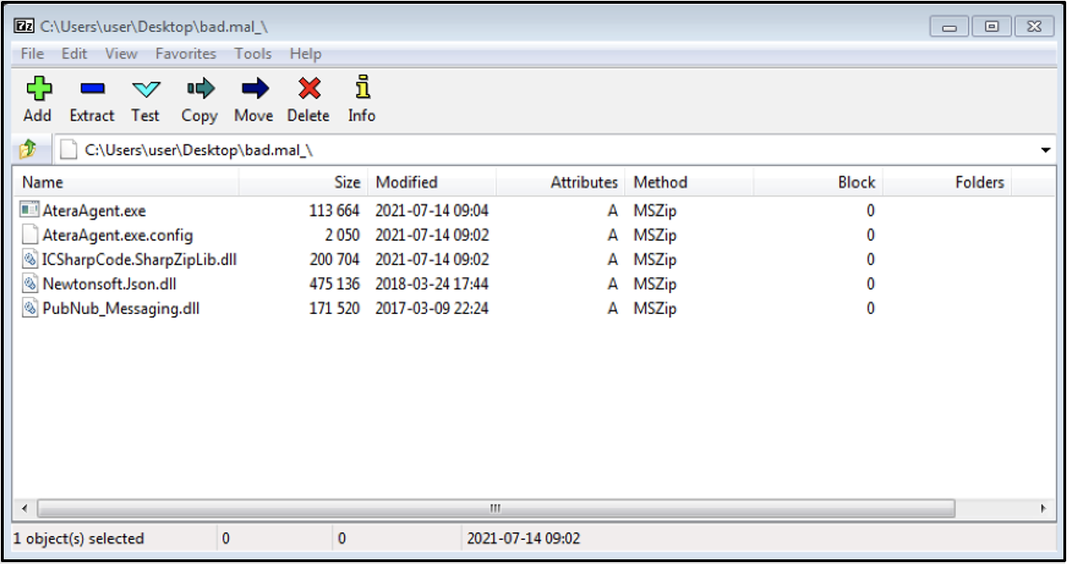
Task: Click the modified date 2017-03-09 22:24
Action: pos(432,308)
